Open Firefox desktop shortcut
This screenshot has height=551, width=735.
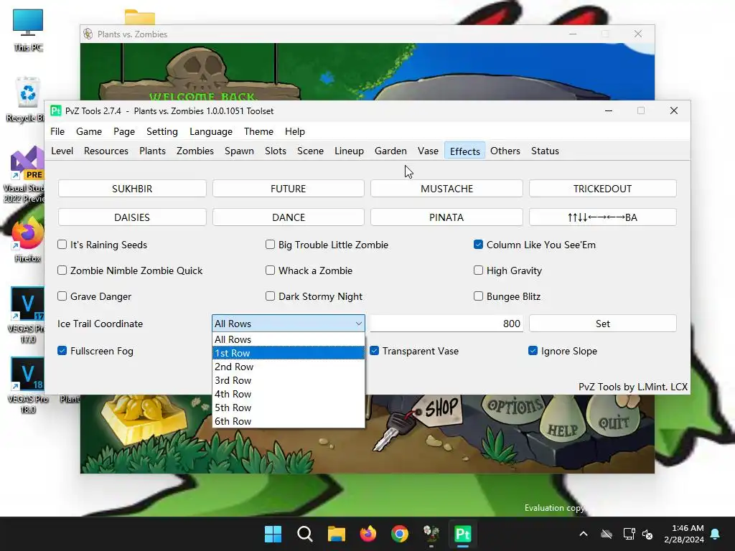(27, 239)
